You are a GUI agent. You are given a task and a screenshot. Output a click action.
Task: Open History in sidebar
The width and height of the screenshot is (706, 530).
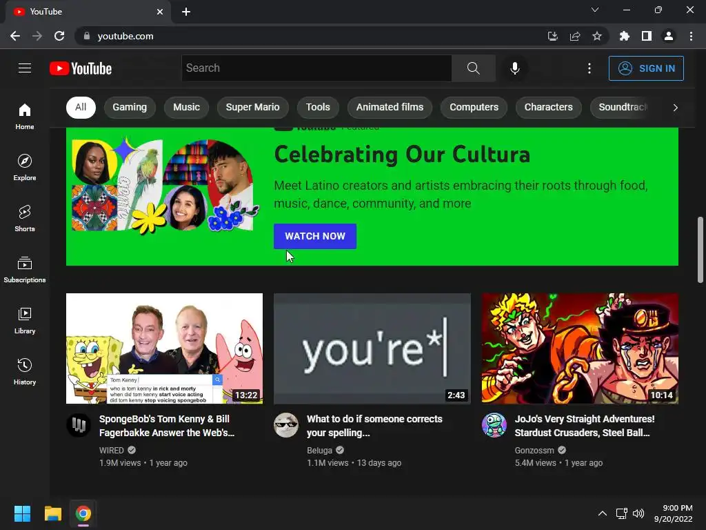tap(25, 371)
